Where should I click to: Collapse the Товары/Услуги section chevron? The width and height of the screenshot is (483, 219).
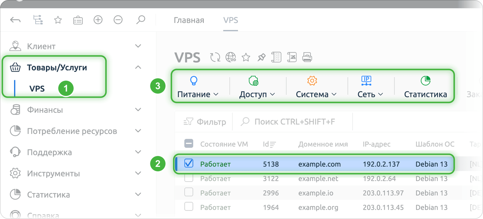138,67
